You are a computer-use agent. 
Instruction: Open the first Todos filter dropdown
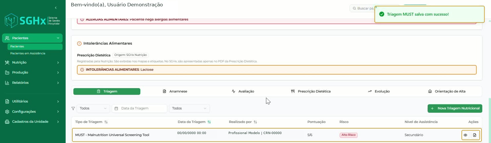point(93,108)
